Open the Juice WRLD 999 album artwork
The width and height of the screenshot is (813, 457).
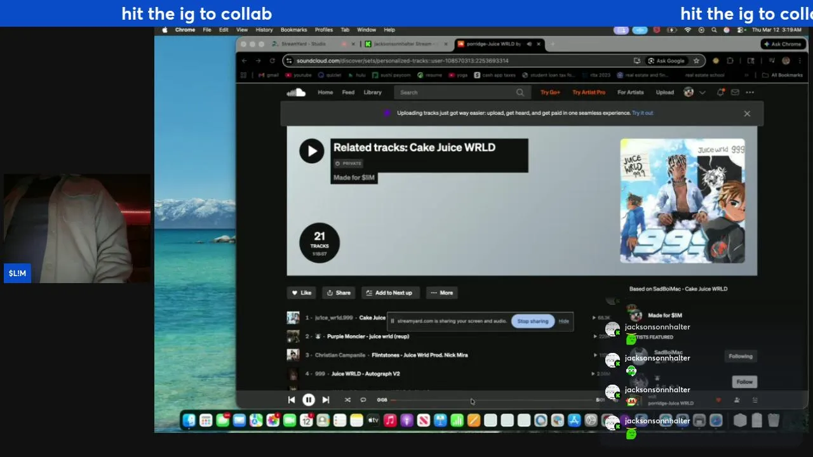coord(682,201)
